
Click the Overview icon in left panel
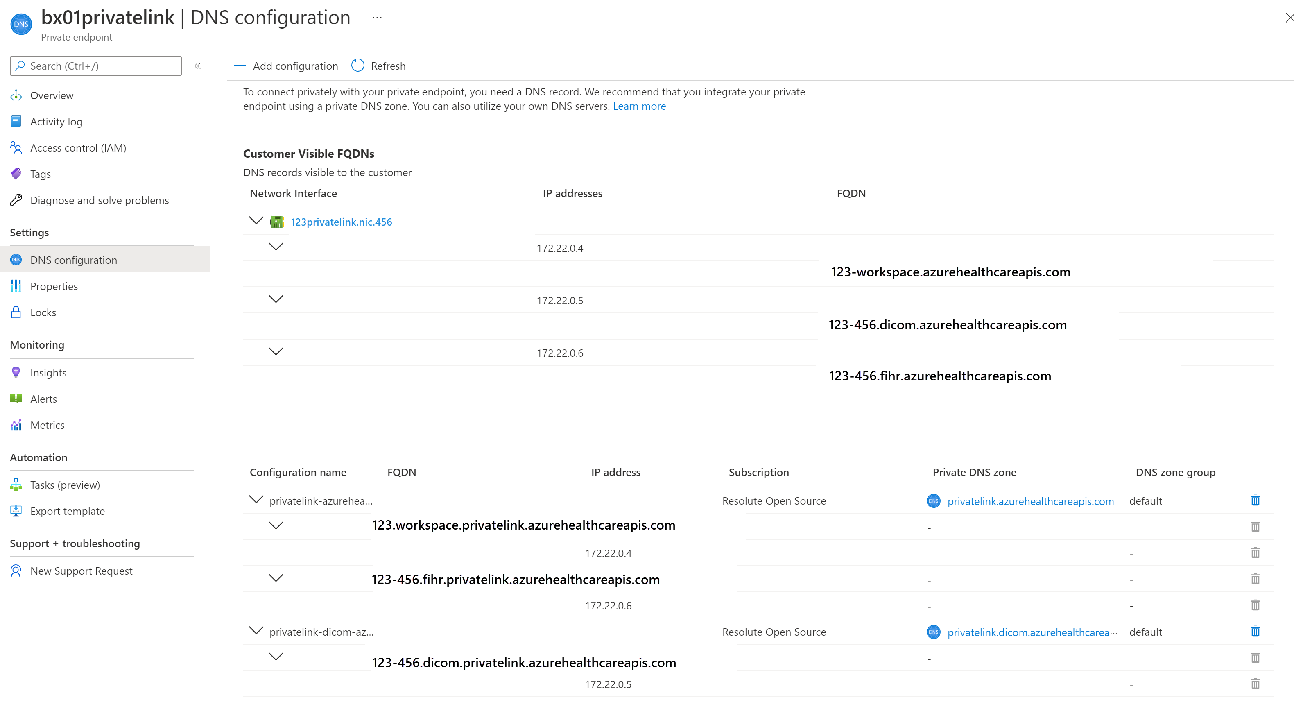pos(18,95)
